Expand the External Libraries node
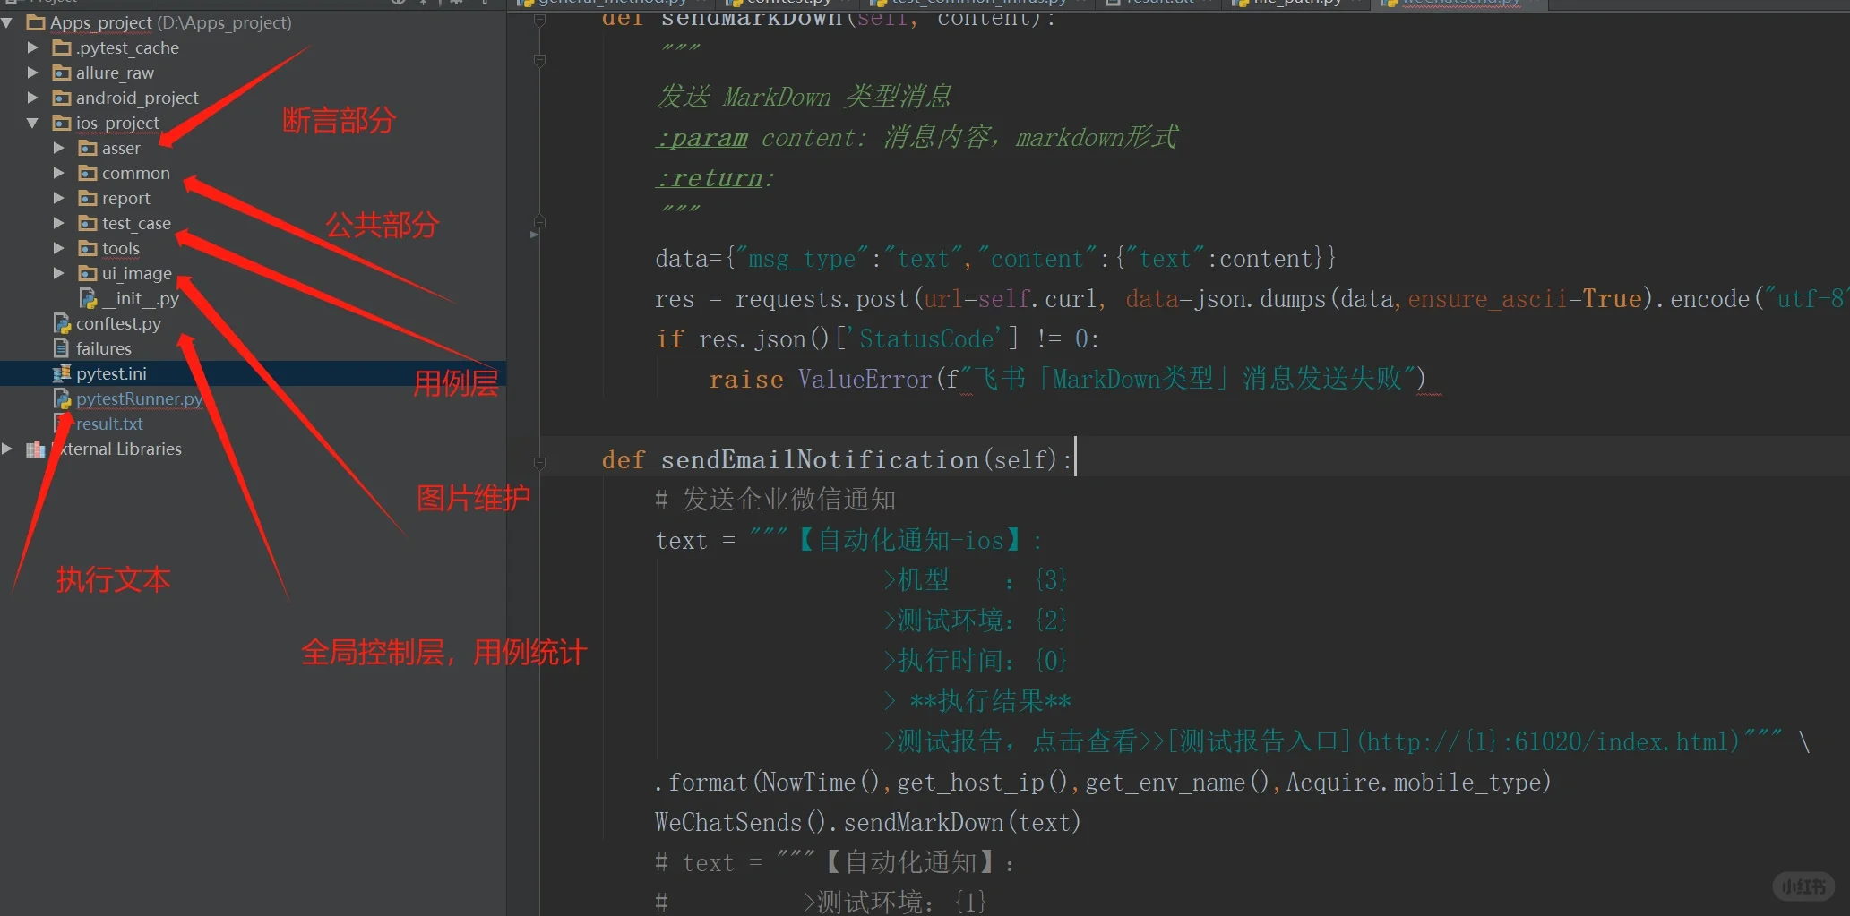Image resolution: width=1850 pixels, height=916 pixels. point(7,449)
